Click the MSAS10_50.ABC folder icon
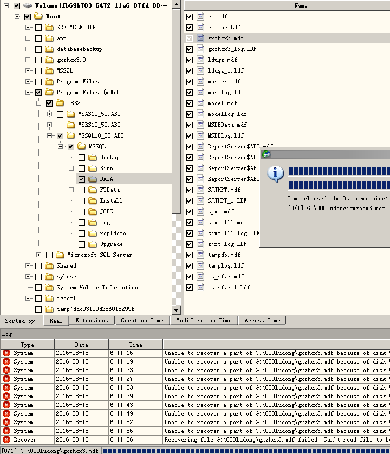Viewport: 390px width, 454px height. coord(71,114)
